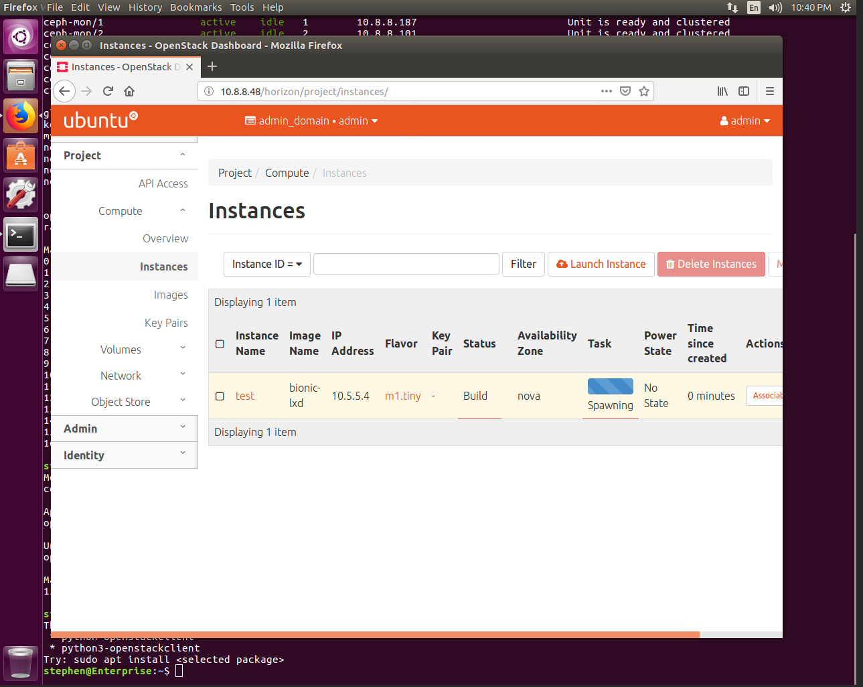Reload the Instances page

pos(108,91)
